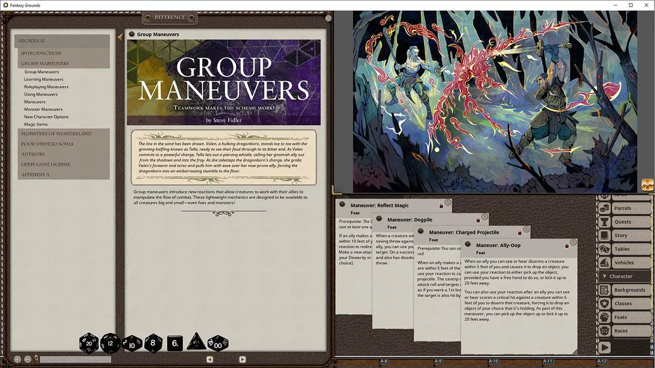Toggle lock on Charged Projectile feat
The image size is (655, 368).
click(520, 233)
